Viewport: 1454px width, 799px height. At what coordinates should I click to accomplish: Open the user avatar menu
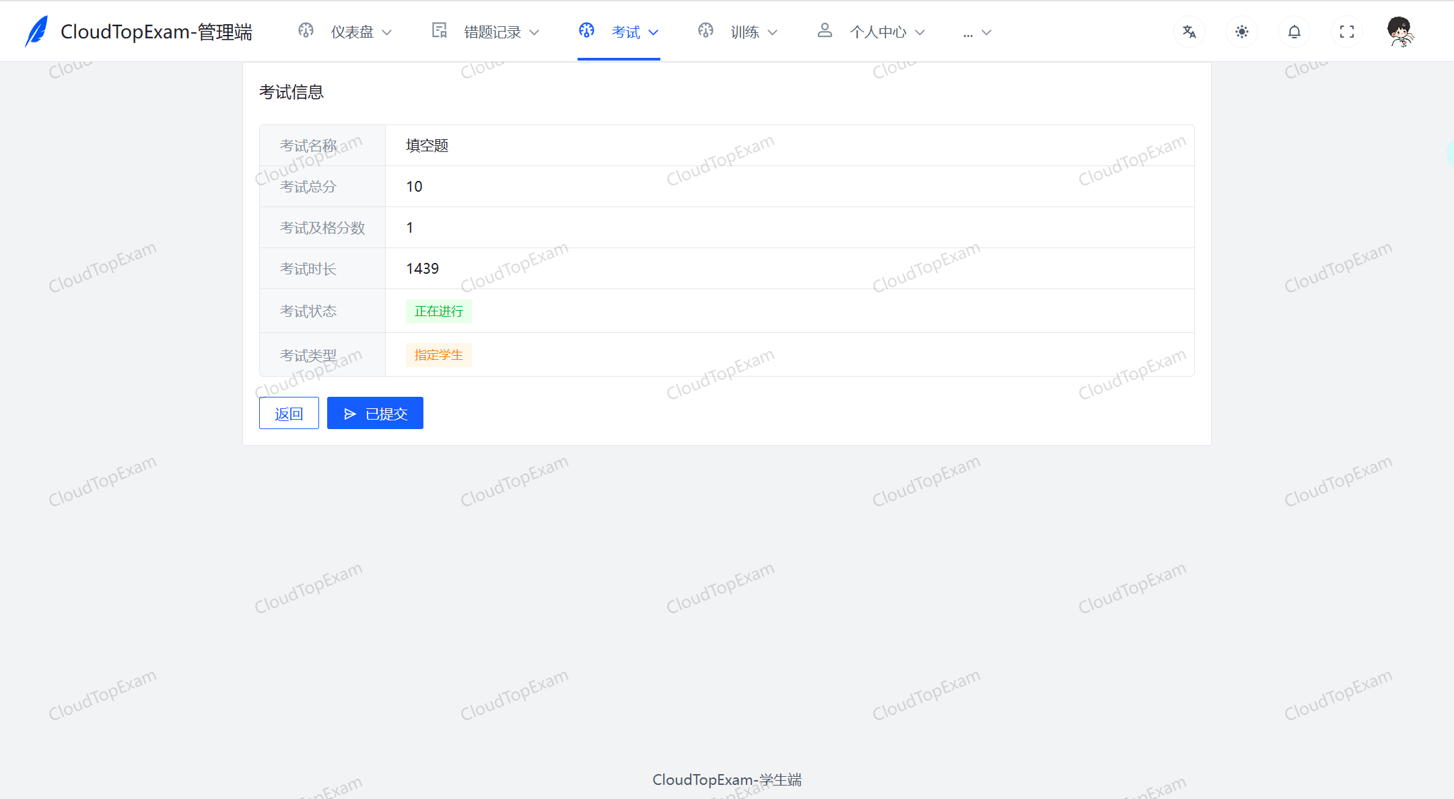(x=1400, y=31)
